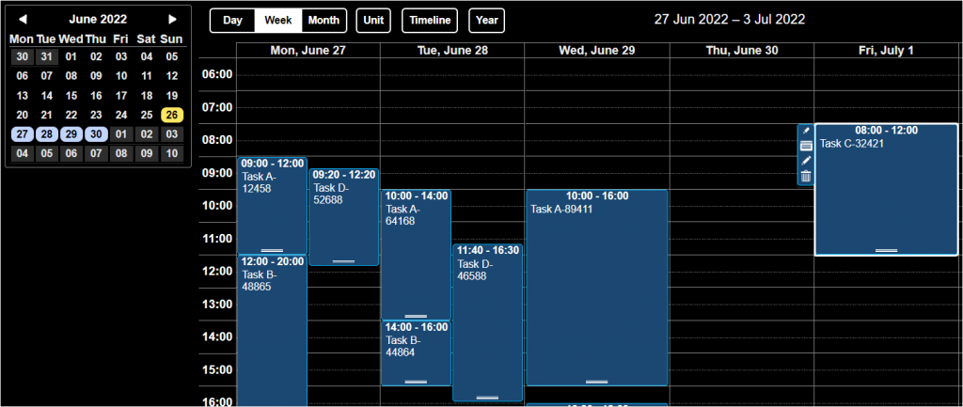
Task: Switch to Year view
Action: point(486,21)
